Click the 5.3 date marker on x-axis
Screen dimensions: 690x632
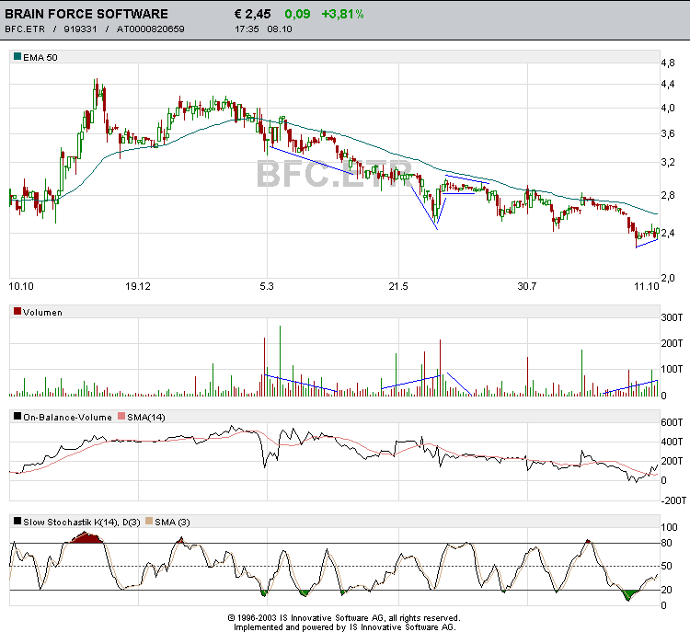268,287
